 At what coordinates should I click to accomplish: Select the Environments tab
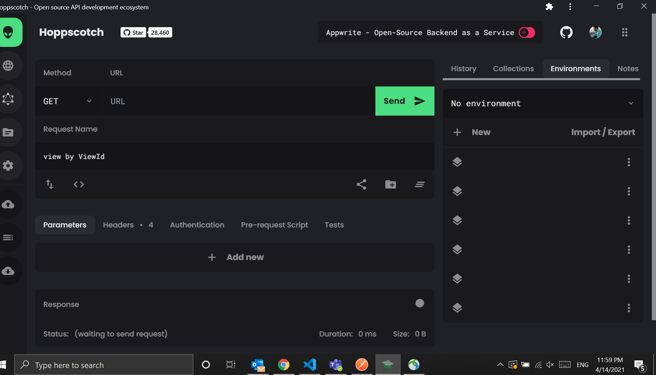(x=576, y=69)
